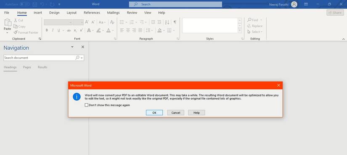The width and height of the screenshot is (347, 155).
Task: Toggle the AutoSave switch
Action: pos(24,4)
